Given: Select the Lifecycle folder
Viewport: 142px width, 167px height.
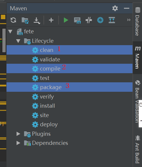Looking at the screenshot, I should pos(70,41).
